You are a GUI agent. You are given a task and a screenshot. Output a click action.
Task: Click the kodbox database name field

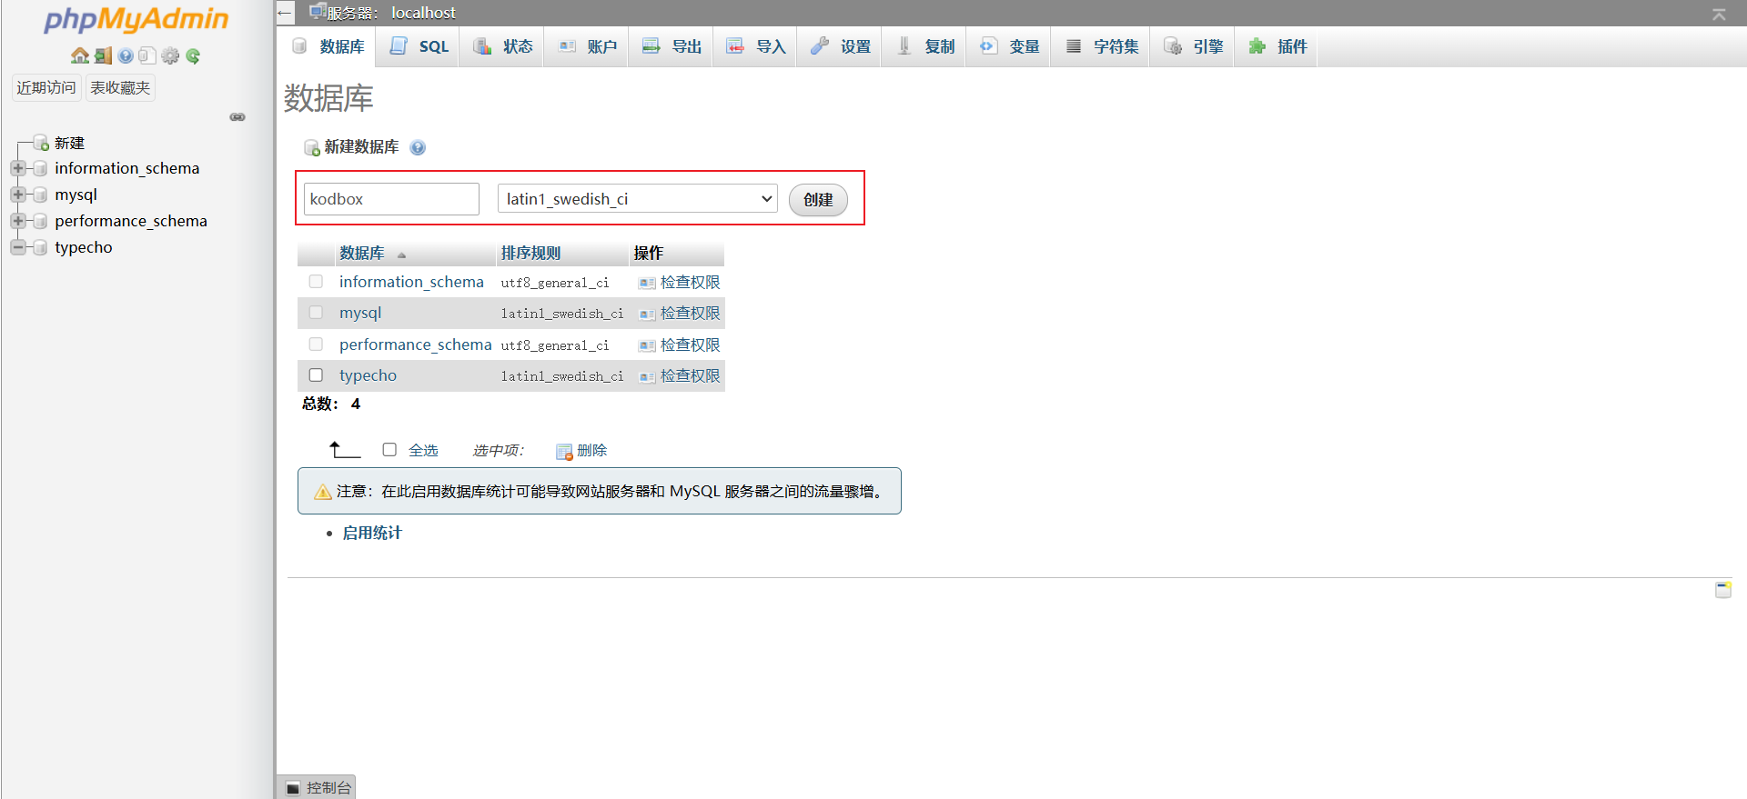tap(391, 199)
